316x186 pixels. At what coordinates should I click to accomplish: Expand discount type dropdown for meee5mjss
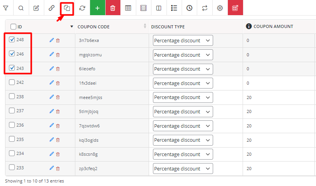click(183, 97)
